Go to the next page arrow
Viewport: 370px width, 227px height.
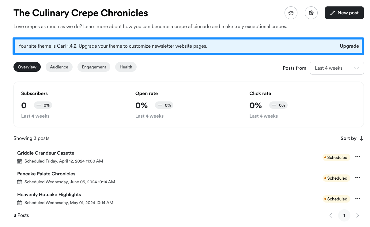[357, 215]
